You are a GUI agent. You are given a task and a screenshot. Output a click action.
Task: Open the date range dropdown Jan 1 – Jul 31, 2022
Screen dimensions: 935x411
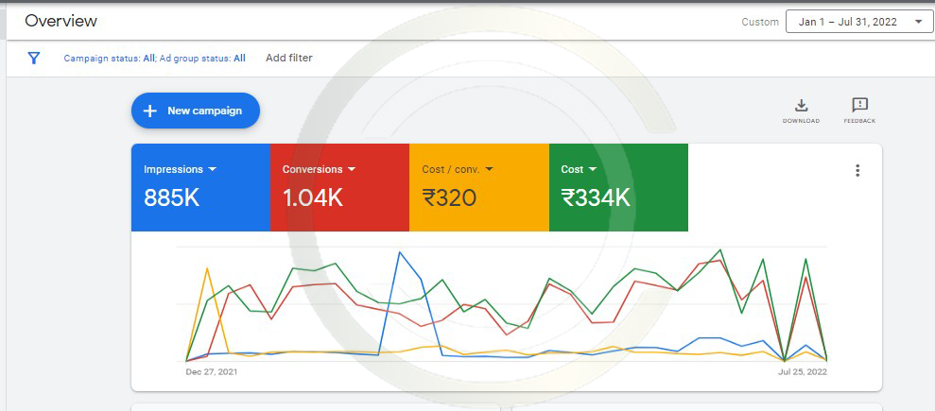pyautogui.click(x=858, y=22)
